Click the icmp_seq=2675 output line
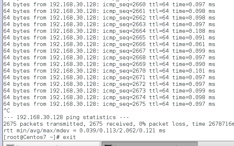 click(109, 104)
